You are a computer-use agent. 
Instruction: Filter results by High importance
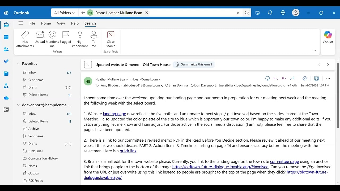[x=80, y=39]
